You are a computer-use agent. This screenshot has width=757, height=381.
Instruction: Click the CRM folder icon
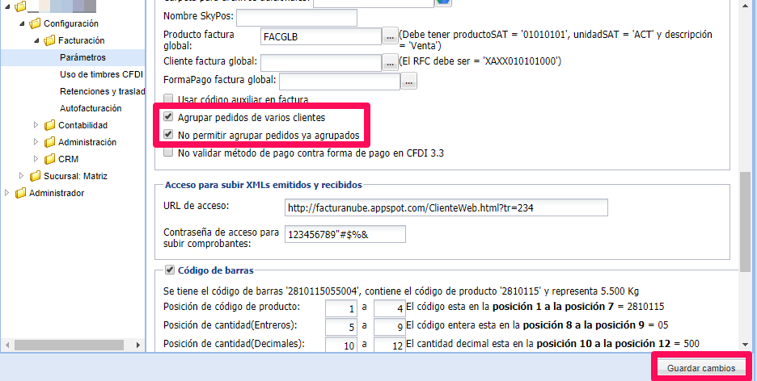click(x=50, y=159)
